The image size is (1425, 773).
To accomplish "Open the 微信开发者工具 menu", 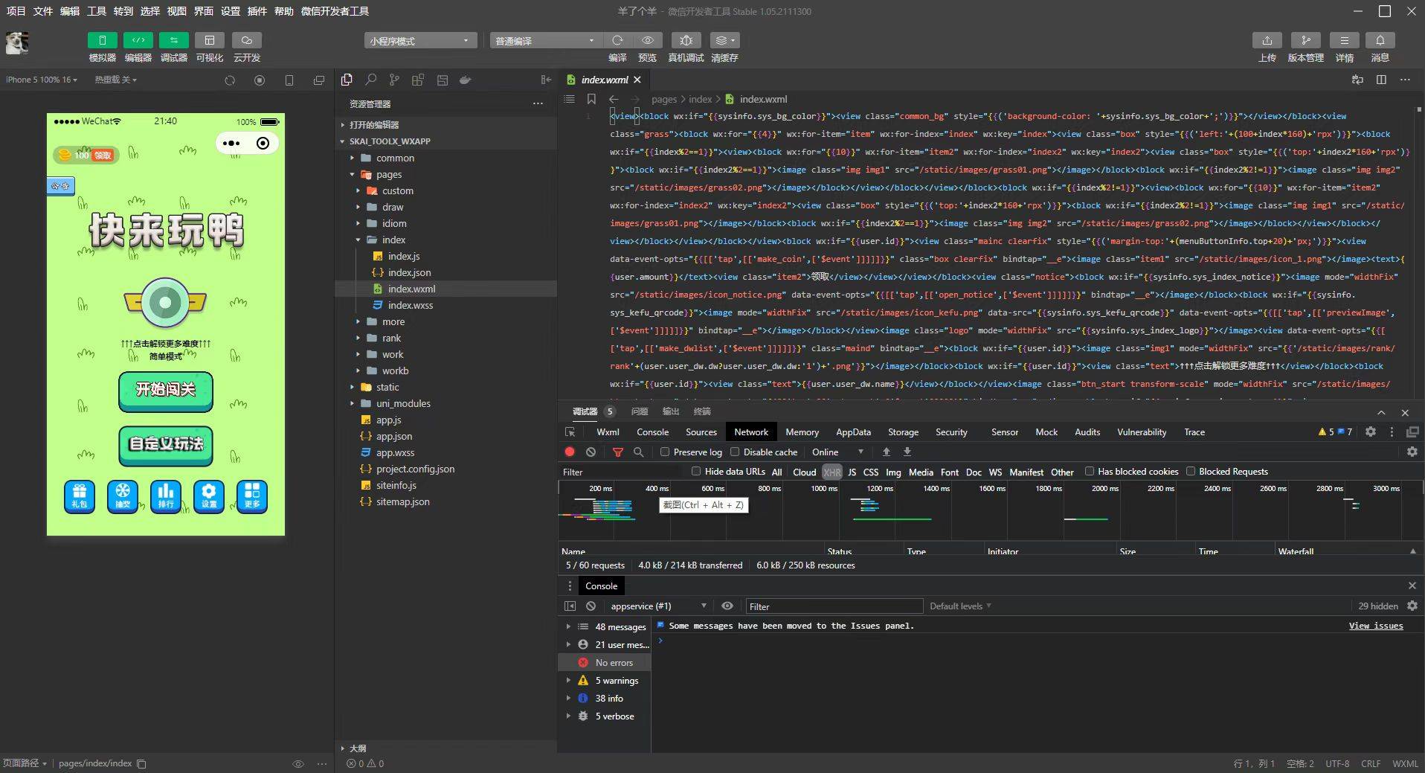I will point(335,11).
